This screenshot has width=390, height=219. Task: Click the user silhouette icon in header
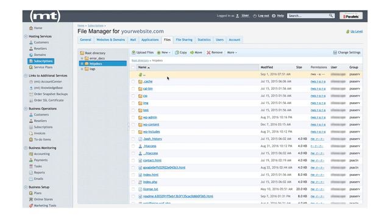[x=238, y=16]
